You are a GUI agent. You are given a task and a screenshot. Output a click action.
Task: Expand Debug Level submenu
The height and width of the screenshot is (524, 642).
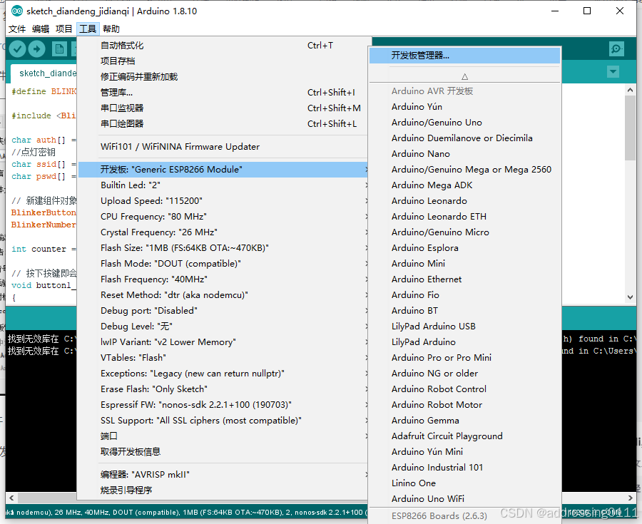(x=223, y=326)
